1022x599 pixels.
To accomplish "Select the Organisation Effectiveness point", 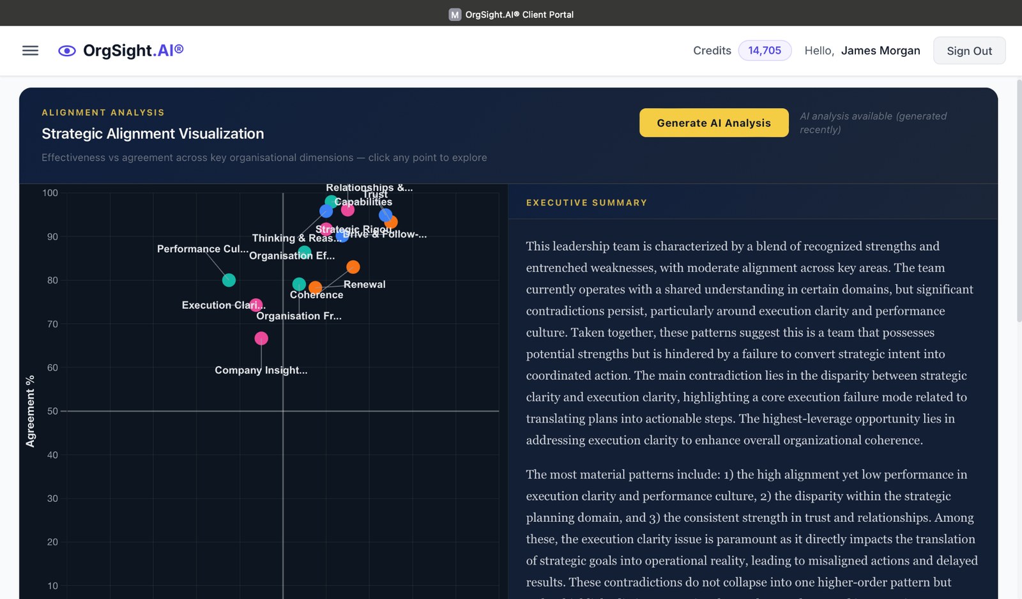I will [x=304, y=251].
